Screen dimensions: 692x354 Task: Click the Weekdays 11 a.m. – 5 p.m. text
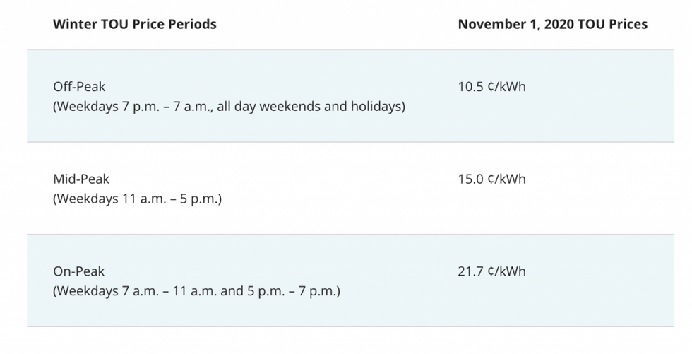[137, 199]
